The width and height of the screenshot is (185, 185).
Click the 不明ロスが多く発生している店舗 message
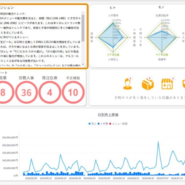pyautogui.click(x=150, y=98)
